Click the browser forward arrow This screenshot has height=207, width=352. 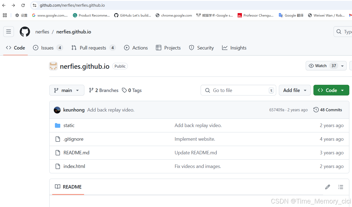13,5
